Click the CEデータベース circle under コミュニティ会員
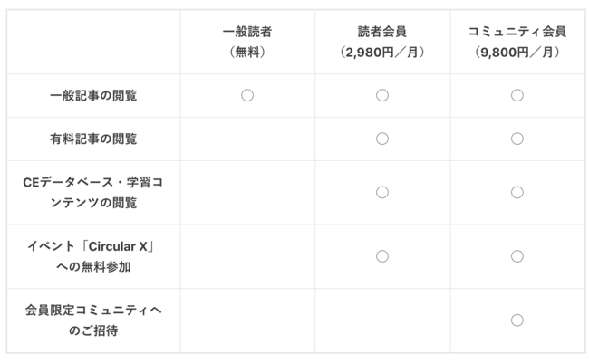This screenshot has height=364, width=589. 517,193
